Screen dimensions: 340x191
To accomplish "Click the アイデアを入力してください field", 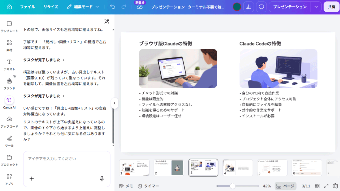I will [x=67, y=159].
